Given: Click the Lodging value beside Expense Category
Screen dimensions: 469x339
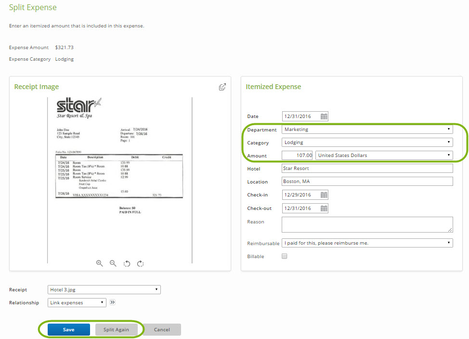Looking at the screenshot, I should tap(65, 59).
